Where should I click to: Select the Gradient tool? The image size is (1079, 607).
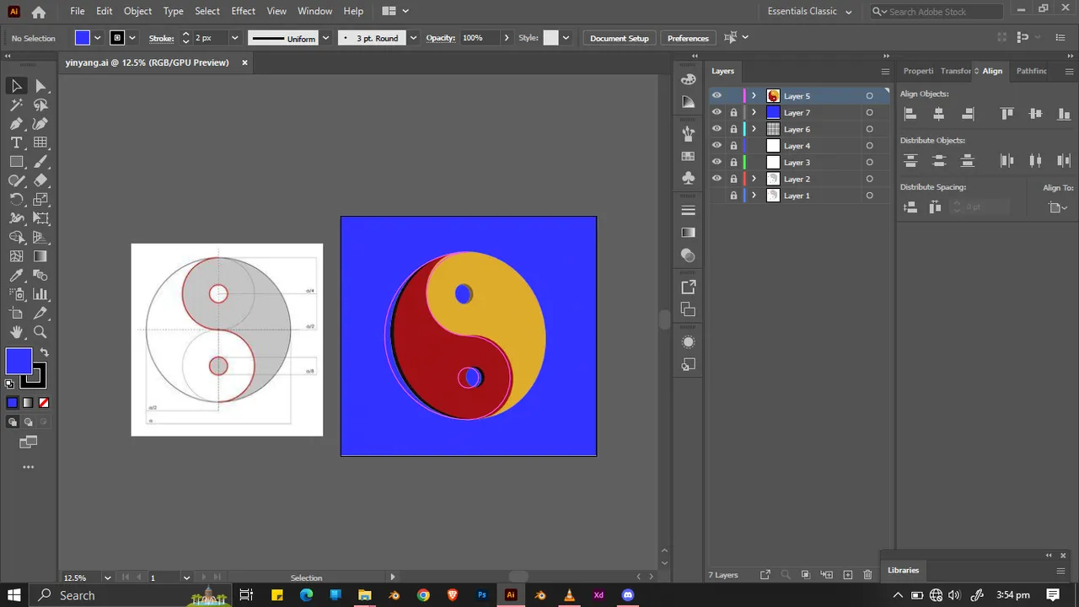pyautogui.click(x=40, y=256)
